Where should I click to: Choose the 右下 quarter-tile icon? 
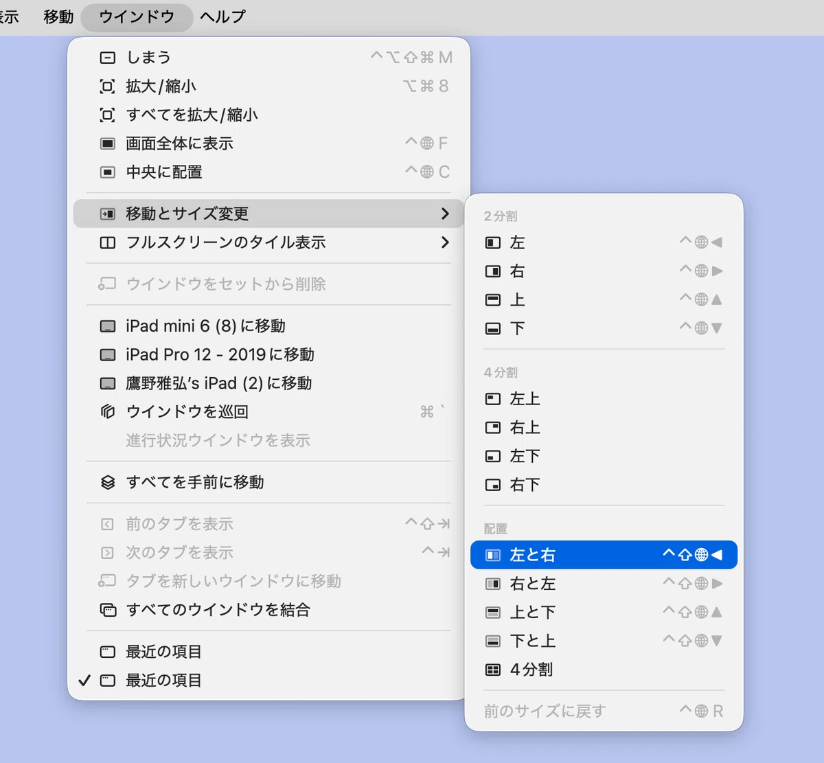(x=493, y=485)
